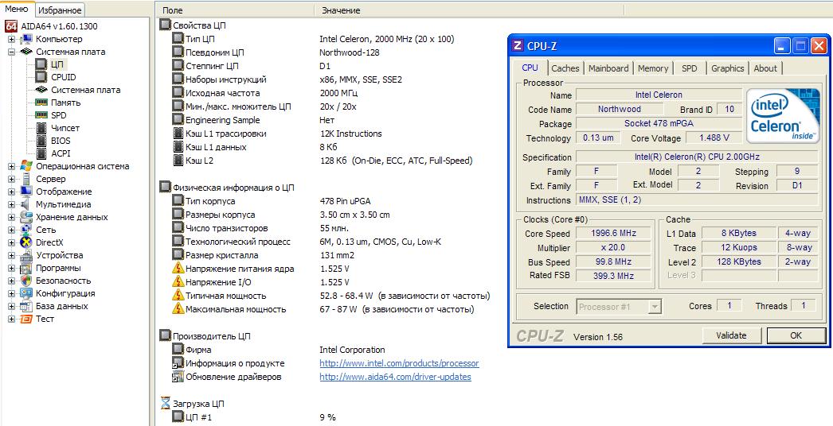Switch to the Меню tab

coord(17,9)
